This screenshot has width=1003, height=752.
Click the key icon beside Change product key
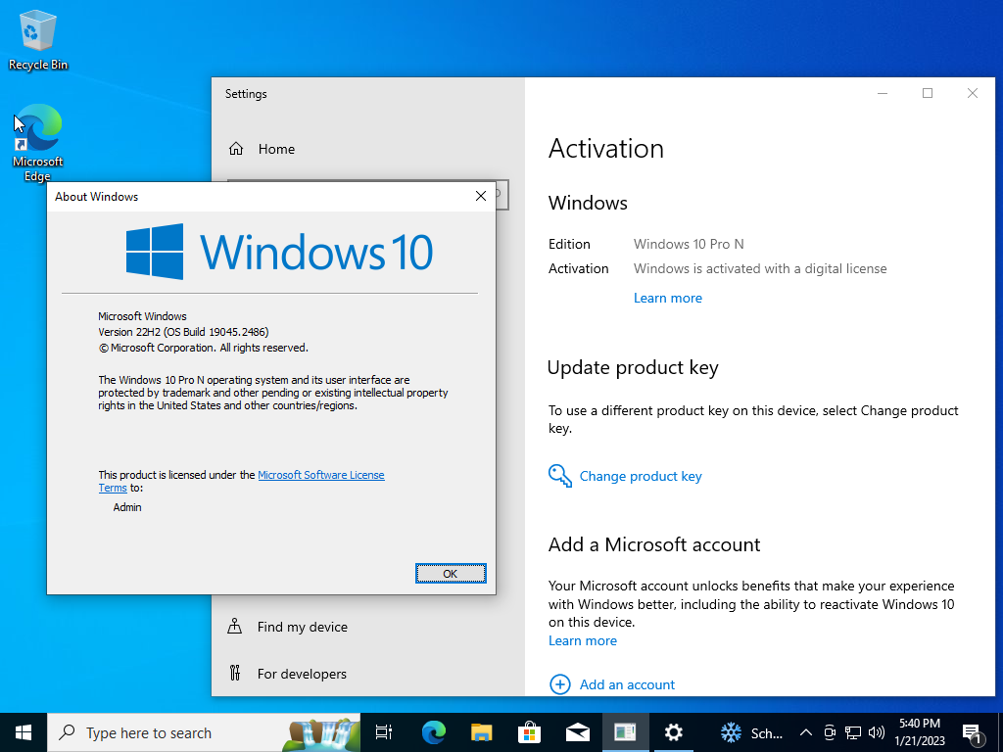pyautogui.click(x=559, y=476)
